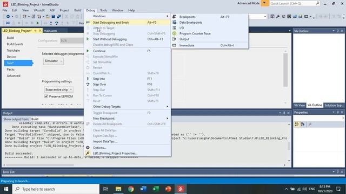Select the Advanced page
The image size is (346, 194).
14,76
